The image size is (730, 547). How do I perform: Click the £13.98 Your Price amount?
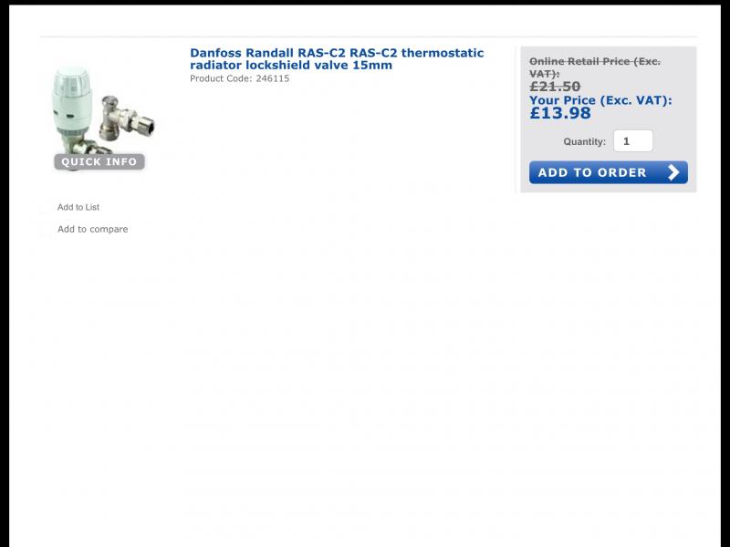560,113
